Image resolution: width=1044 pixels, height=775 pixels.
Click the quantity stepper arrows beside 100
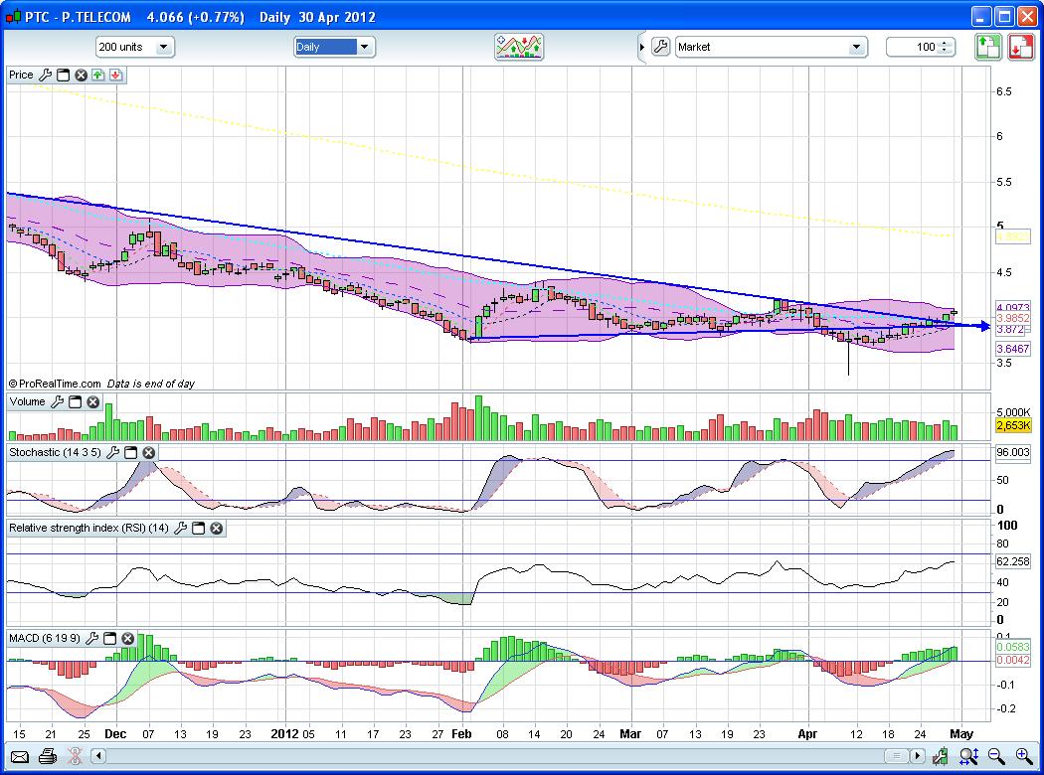point(945,48)
